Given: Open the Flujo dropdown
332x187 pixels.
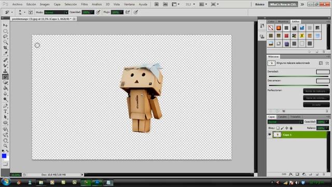Looking at the screenshot, I should tap(121, 12).
